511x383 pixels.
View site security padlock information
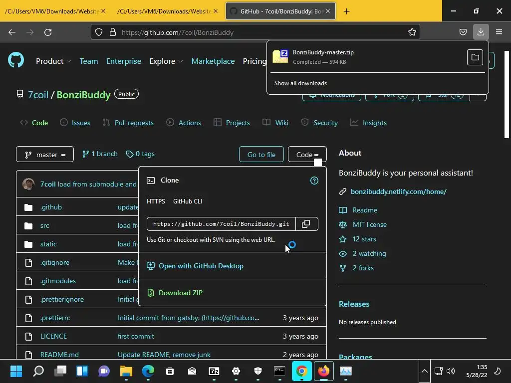coord(113,32)
